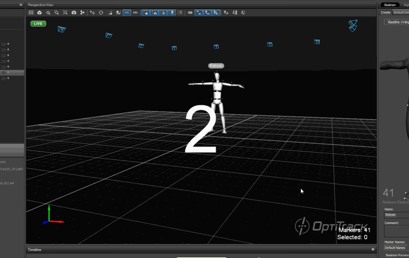Image resolution: width=409 pixels, height=258 pixels.
Task: Select the rotate tool
Action: (x=101, y=12)
